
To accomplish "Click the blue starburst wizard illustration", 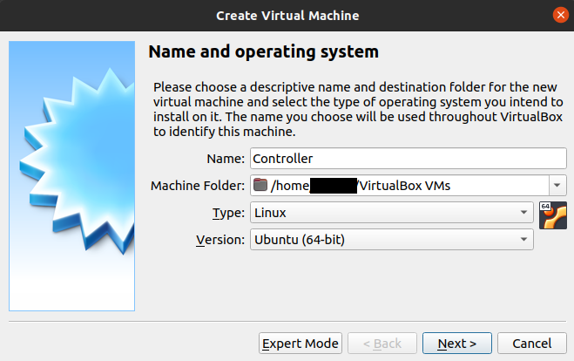I will [71, 174].
